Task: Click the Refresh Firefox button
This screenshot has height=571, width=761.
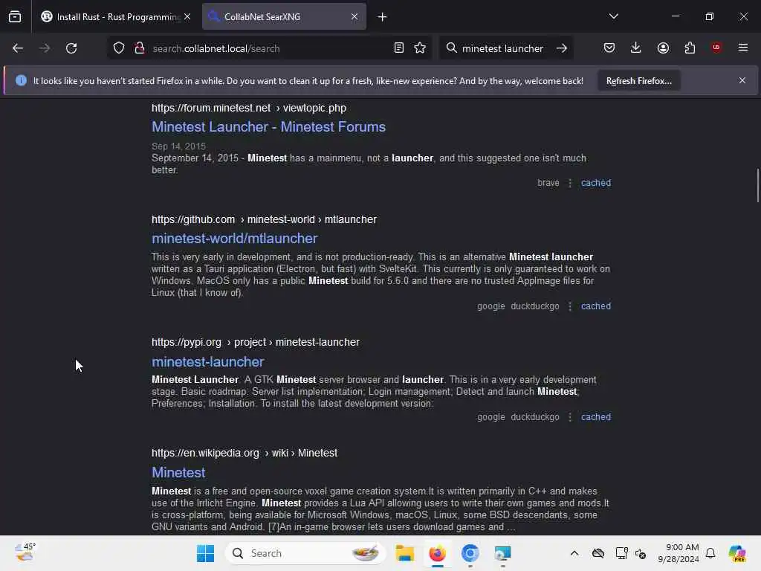Action: coord(638,81)
